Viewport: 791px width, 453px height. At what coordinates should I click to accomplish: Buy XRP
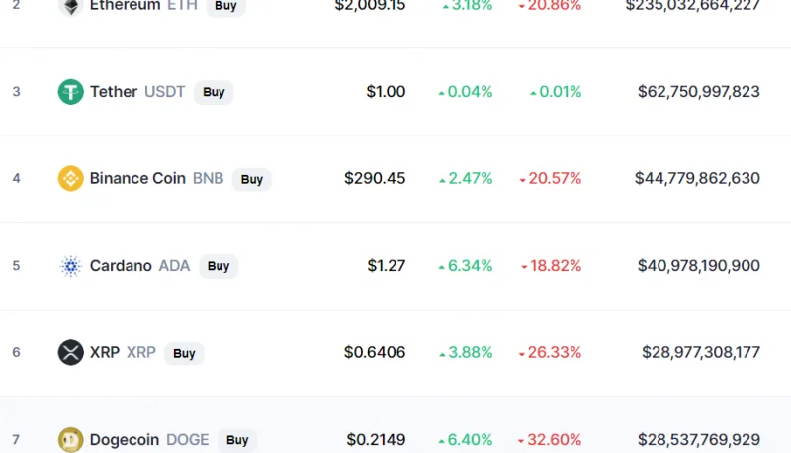[184, 353]
